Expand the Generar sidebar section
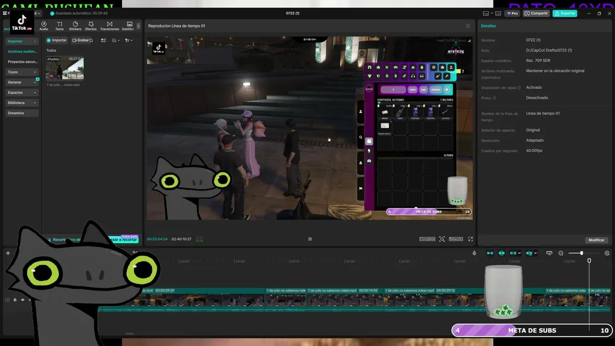 22,82
